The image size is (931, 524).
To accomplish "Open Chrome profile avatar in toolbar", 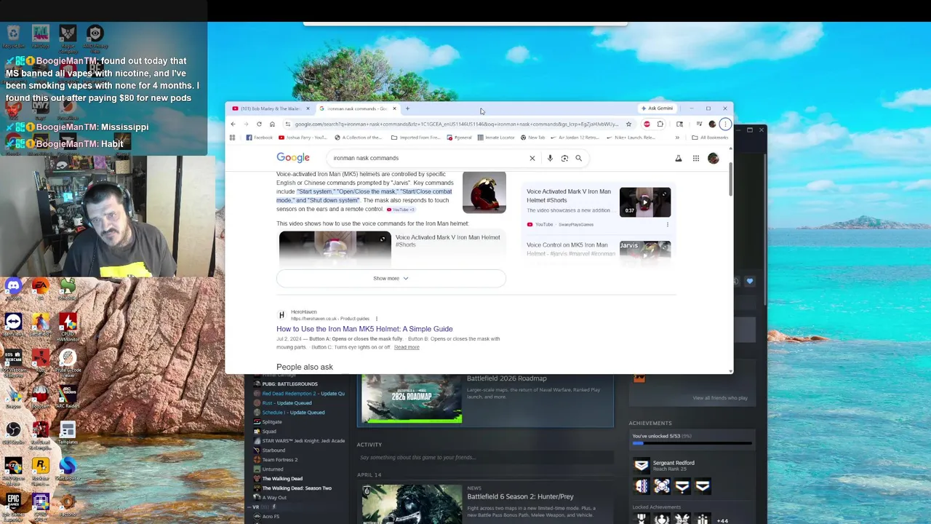I will [712, 124].
